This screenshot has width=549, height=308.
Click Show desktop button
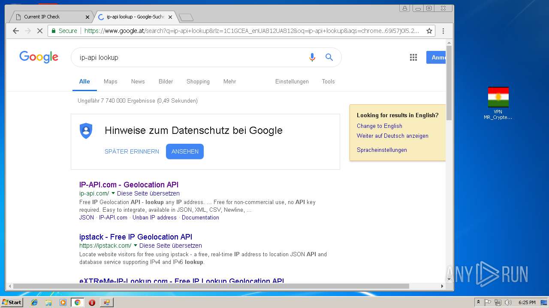[x=544, y=302]
